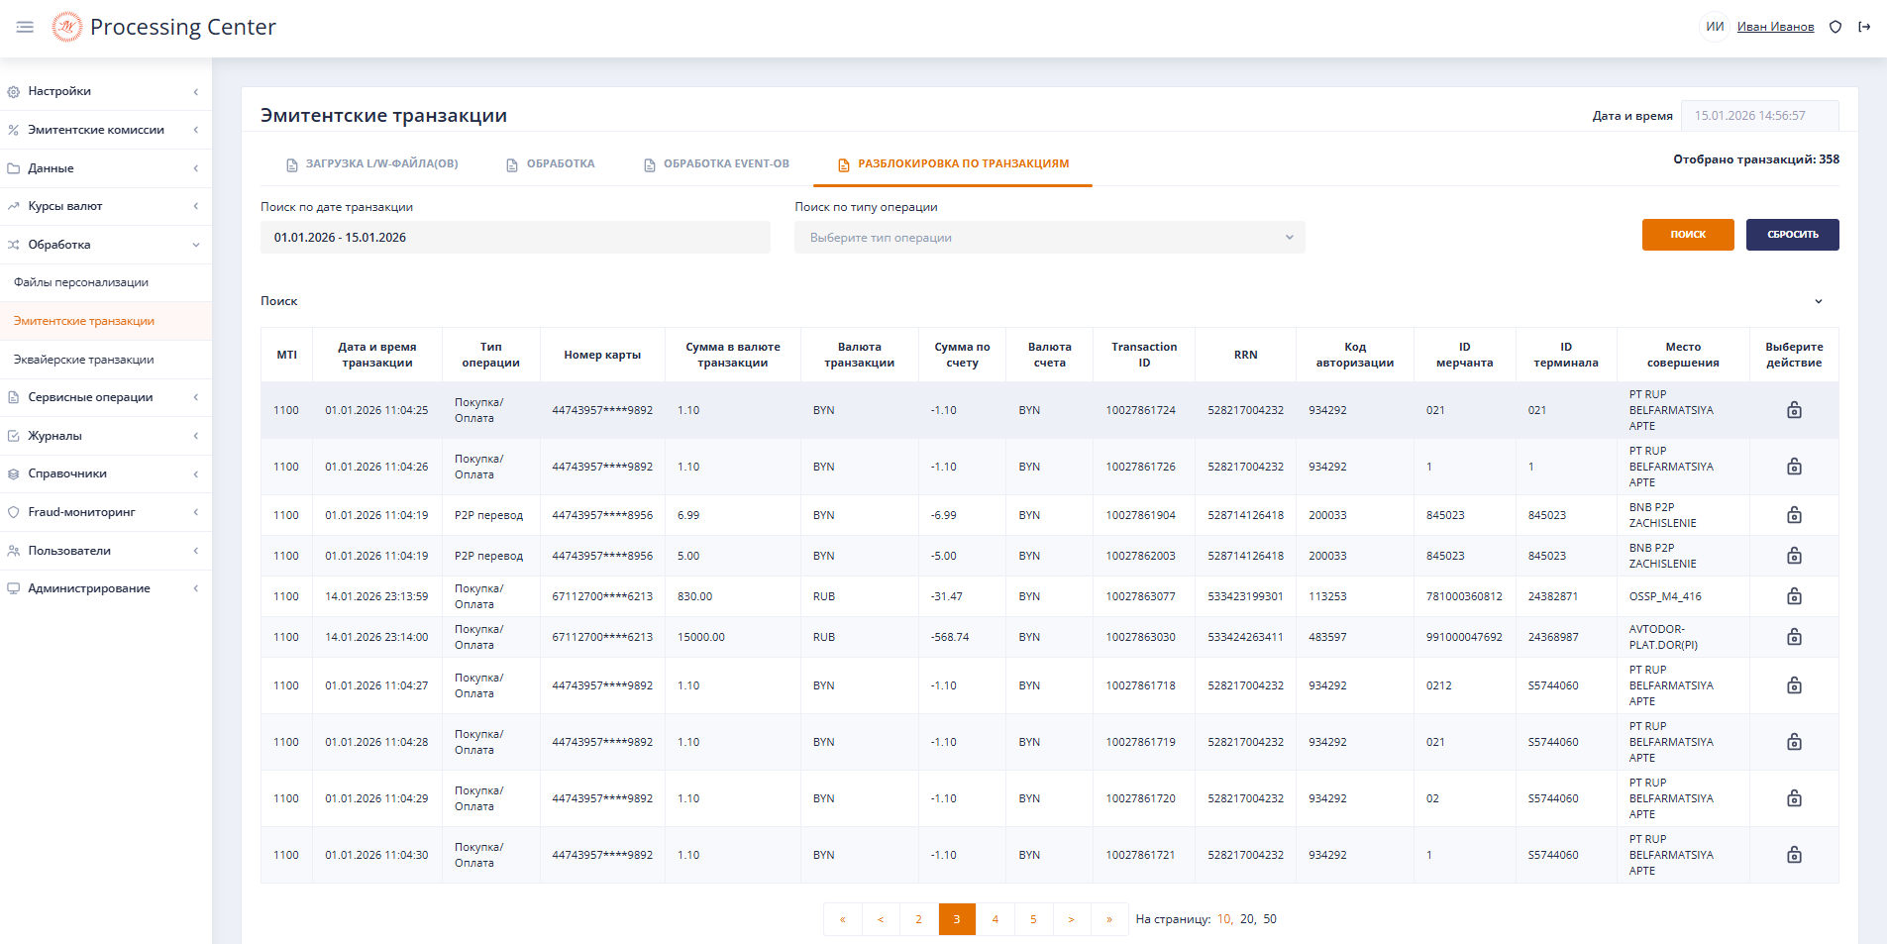Click the logout icon in header

[1864, 27]
